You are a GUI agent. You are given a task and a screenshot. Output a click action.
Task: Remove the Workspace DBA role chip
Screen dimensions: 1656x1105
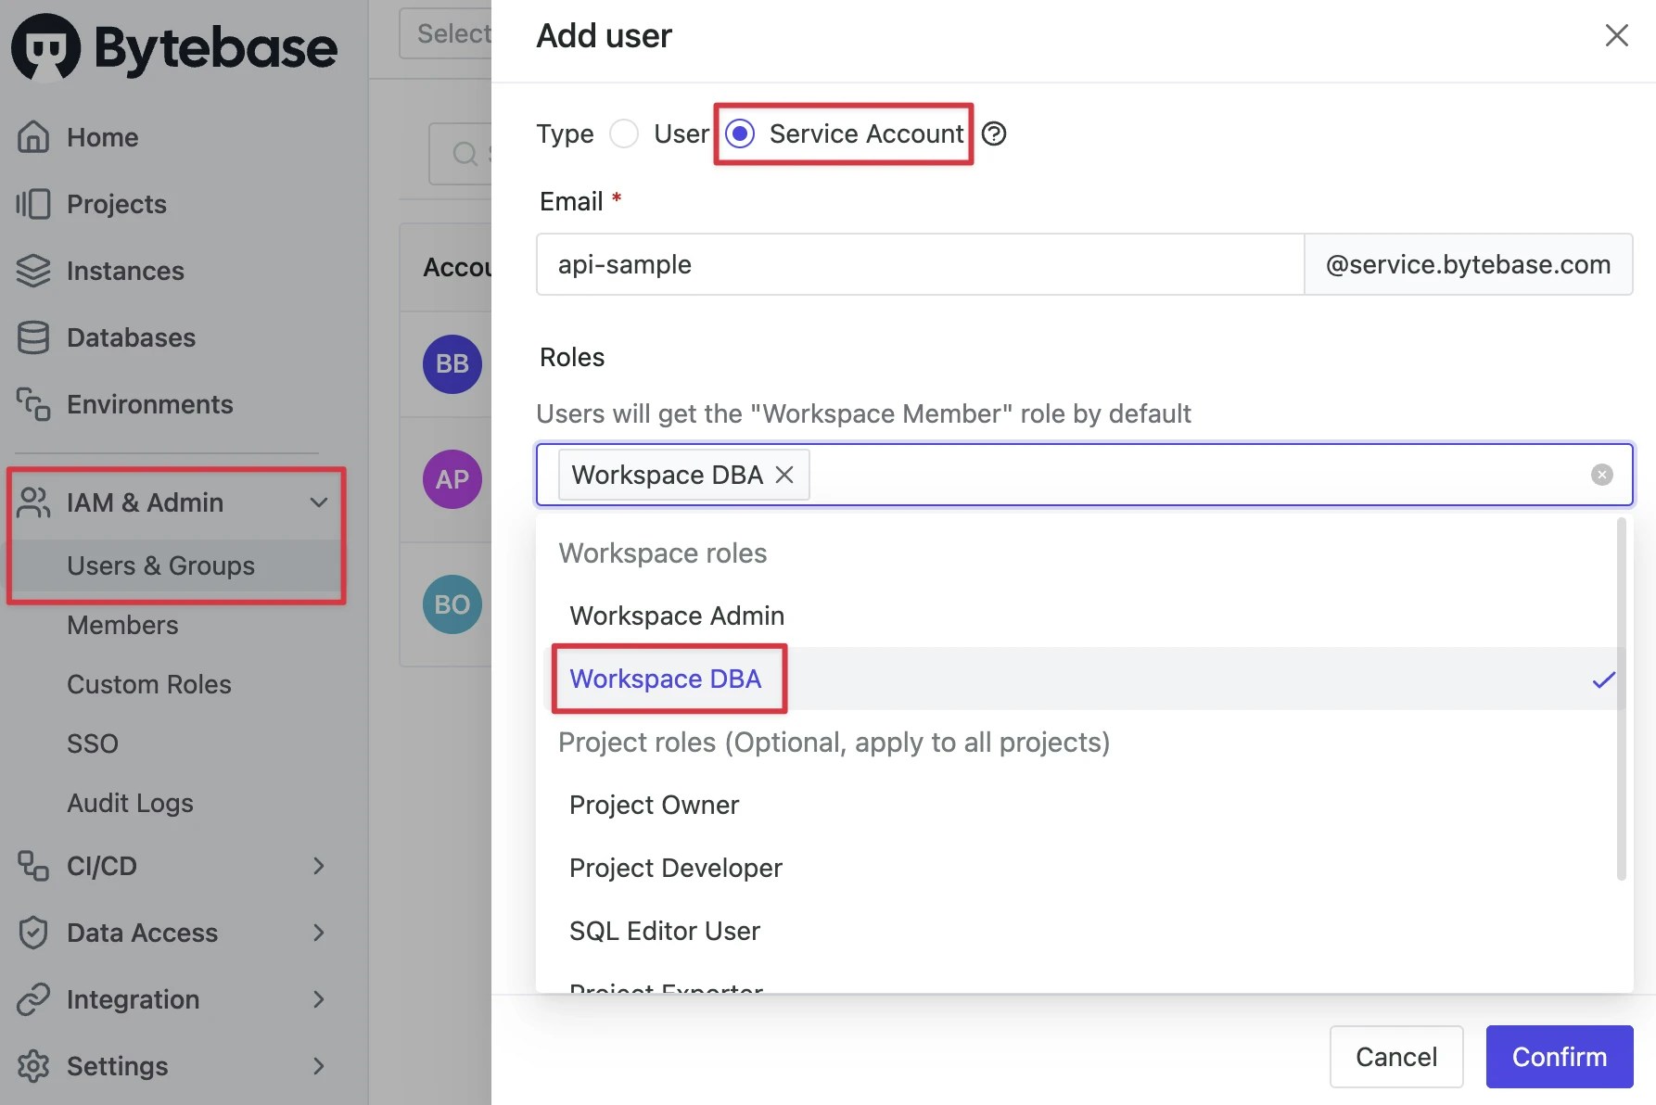[x=783, y=474]
